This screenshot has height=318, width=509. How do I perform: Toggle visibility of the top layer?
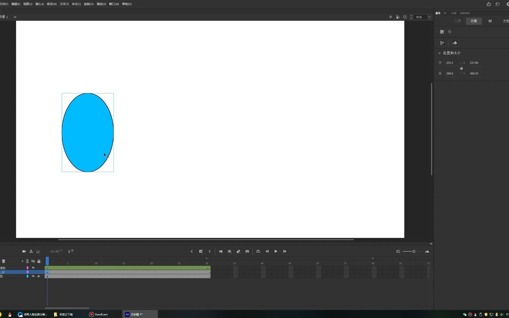[33, 268]
